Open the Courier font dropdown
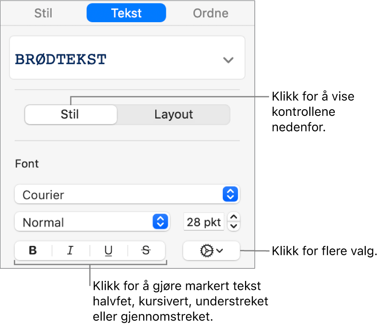 [127, 194]
